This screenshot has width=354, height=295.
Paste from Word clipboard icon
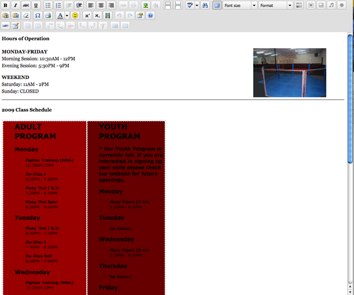click(15, 15)
